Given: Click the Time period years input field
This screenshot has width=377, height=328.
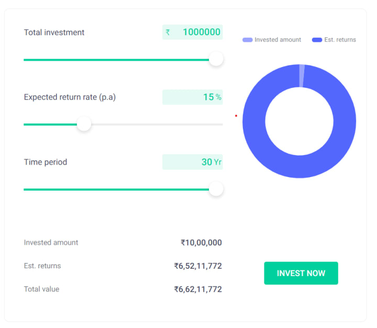Looking at the screenshot, I should point(192,162).
